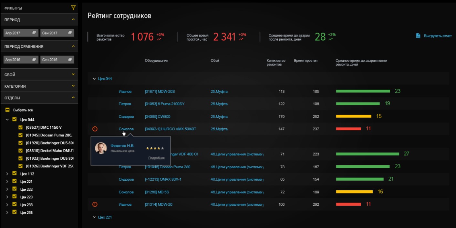Expand the Сбой filter section
The image size is (456, 228).
[x=73, y=74]
